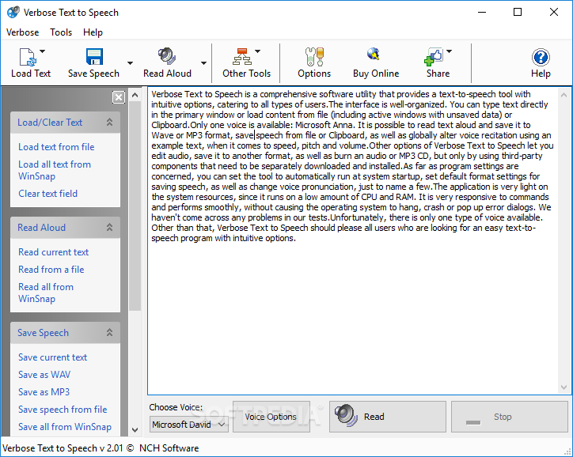Click Save current text link

click(52, 357)
